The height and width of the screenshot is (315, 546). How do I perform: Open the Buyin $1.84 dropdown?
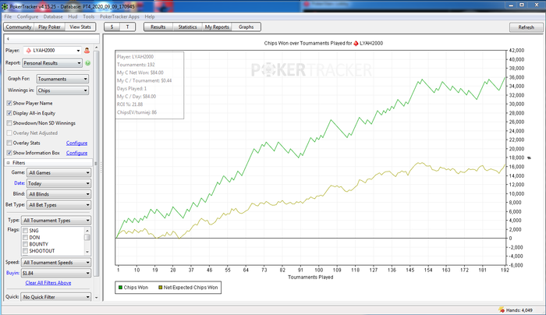(56, 273)
